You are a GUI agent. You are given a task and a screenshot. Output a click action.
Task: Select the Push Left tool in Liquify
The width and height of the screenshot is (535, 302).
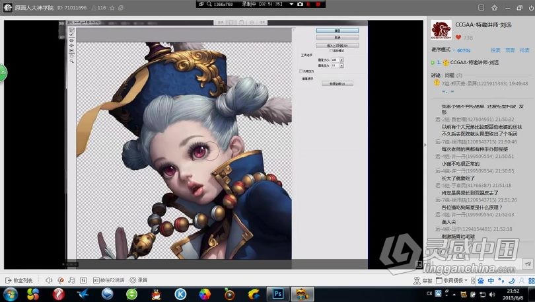point(71,50)
